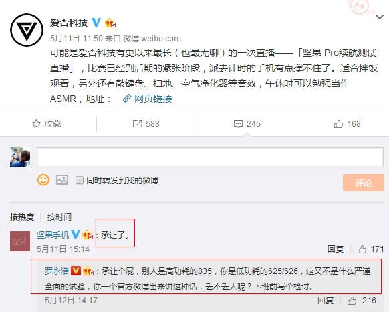The height and width of the screenshot is (312, 389).
Task: Click 回复 under 罗永浩 reply
Action: (326, 301)
